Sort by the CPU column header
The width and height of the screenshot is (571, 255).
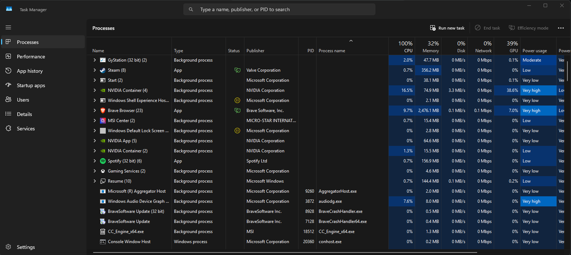[402, 46]
